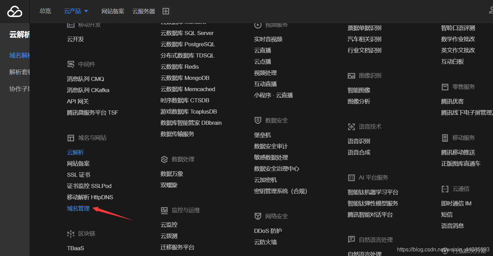The image size is (493, 256).
Task: Click the 语音技术 section icon
Action: (351, 126)
